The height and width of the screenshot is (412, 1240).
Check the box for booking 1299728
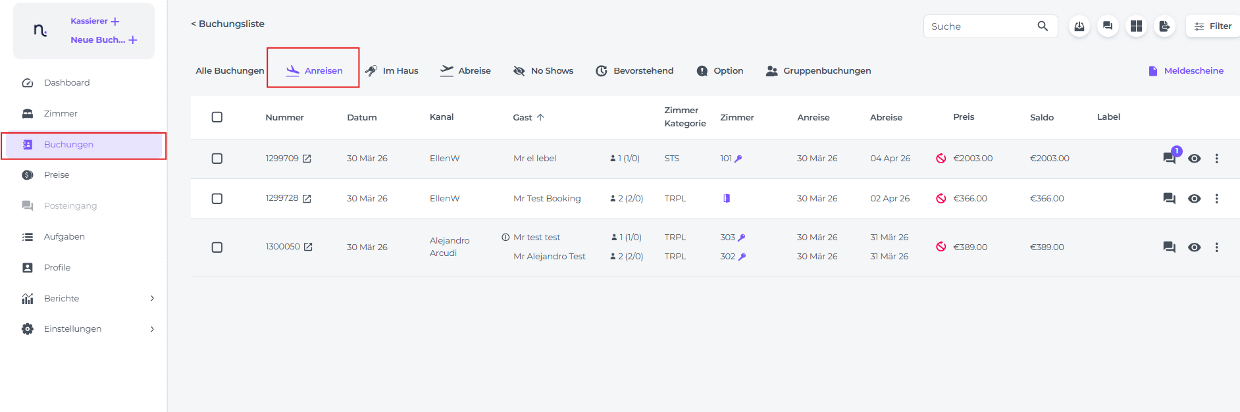click(x=217, y=199)
